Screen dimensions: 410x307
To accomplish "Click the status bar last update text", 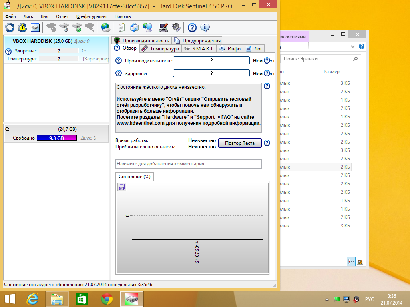I will click(x=78, y=285).
